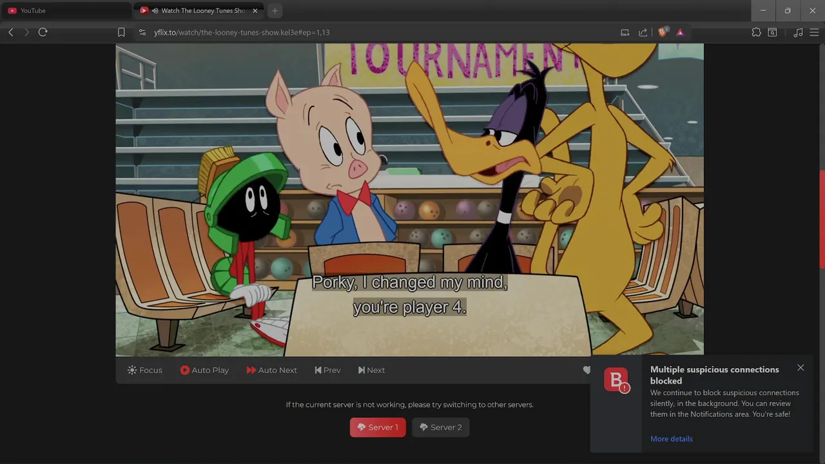Switch to Server 2

(x=441, y=427)
